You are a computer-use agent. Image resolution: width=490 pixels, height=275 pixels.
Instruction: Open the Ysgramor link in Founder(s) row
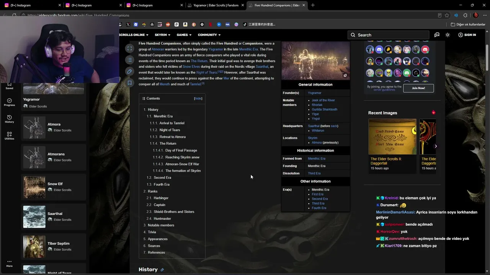coord(315,93)
